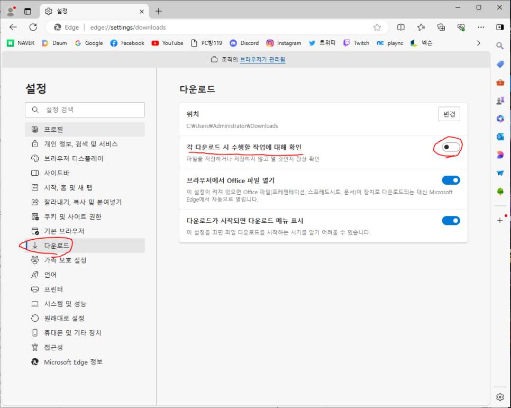
Task: Click the 변경 button for download location
Action: 449,114
